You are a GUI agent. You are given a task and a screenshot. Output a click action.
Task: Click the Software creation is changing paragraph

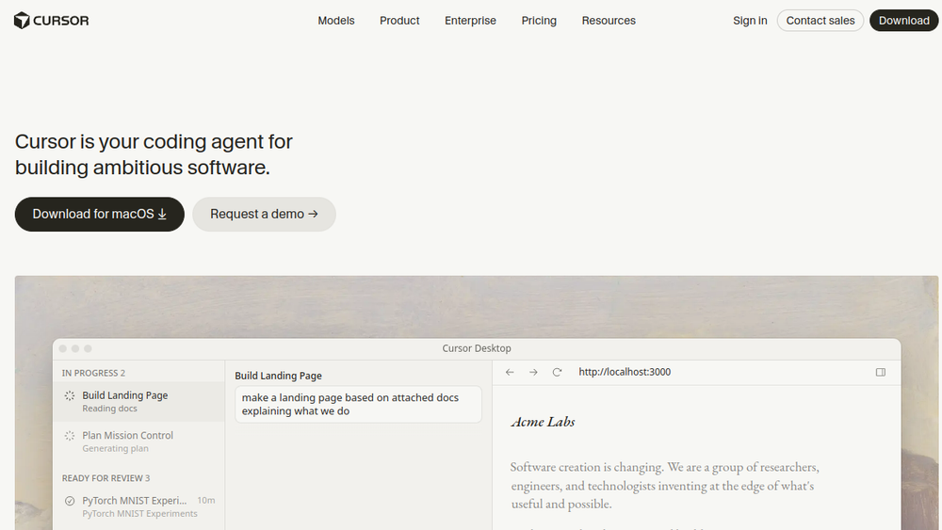pos(664,485)
